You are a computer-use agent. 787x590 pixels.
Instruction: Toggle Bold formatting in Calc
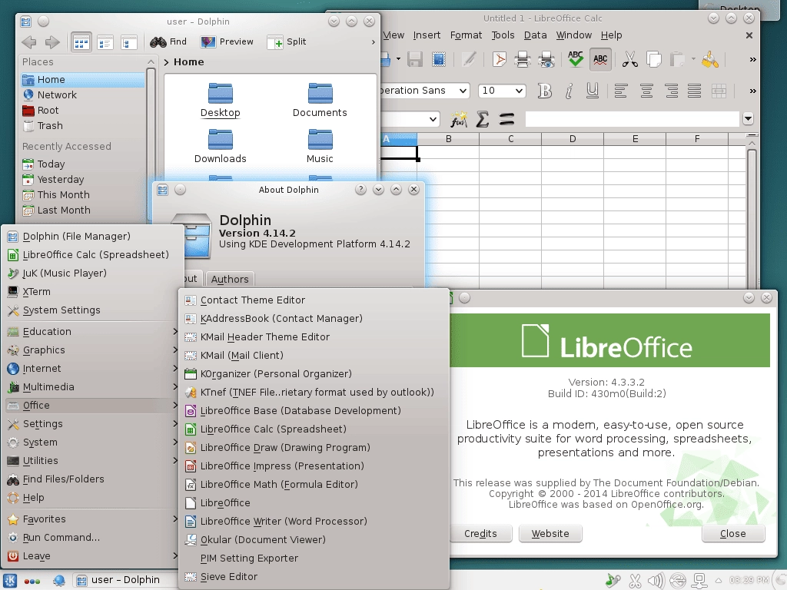click(544, 91)
